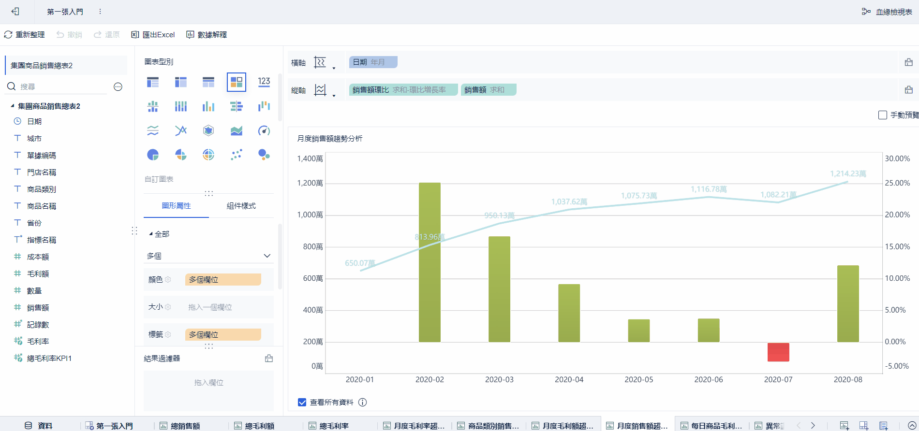Switch to 圖形屬性 tab
The width and height of the screenshot is (919, 431).
pyautogui.click(x=177, y=206)
